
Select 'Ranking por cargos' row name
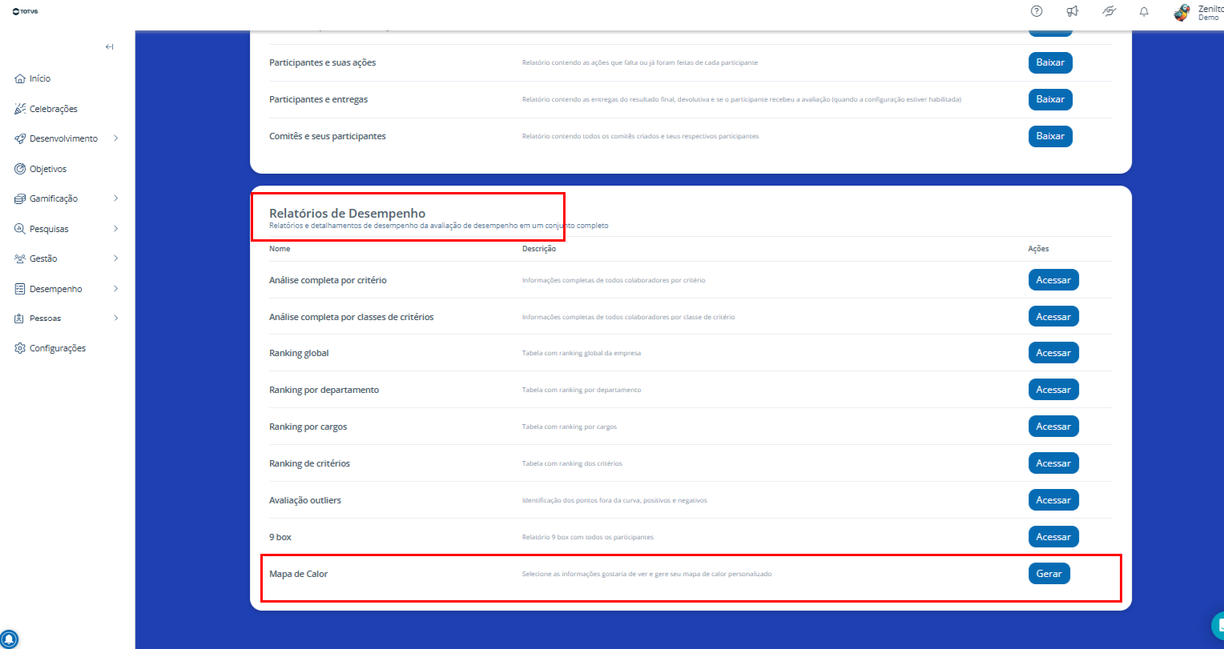[x=308, y=427]
